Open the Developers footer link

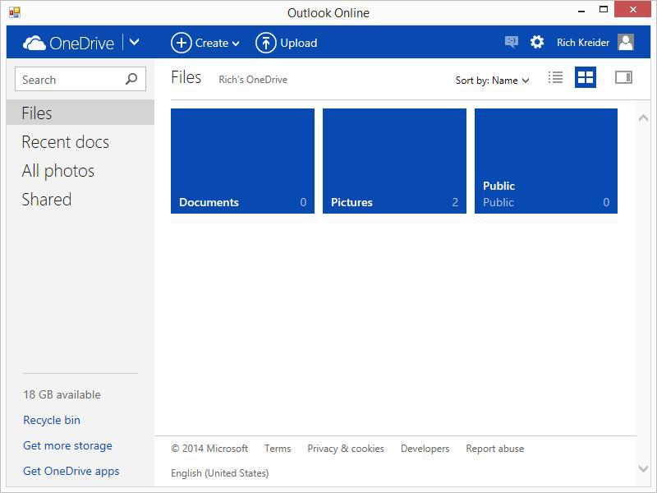tap(425, 449)
